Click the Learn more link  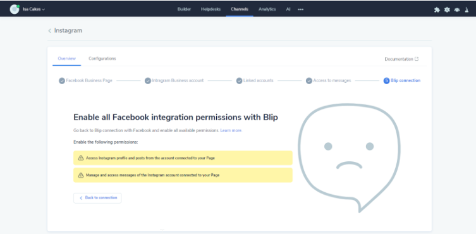[231, 131]
